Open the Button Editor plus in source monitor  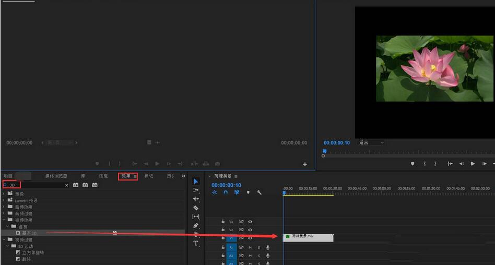[305, 164]
